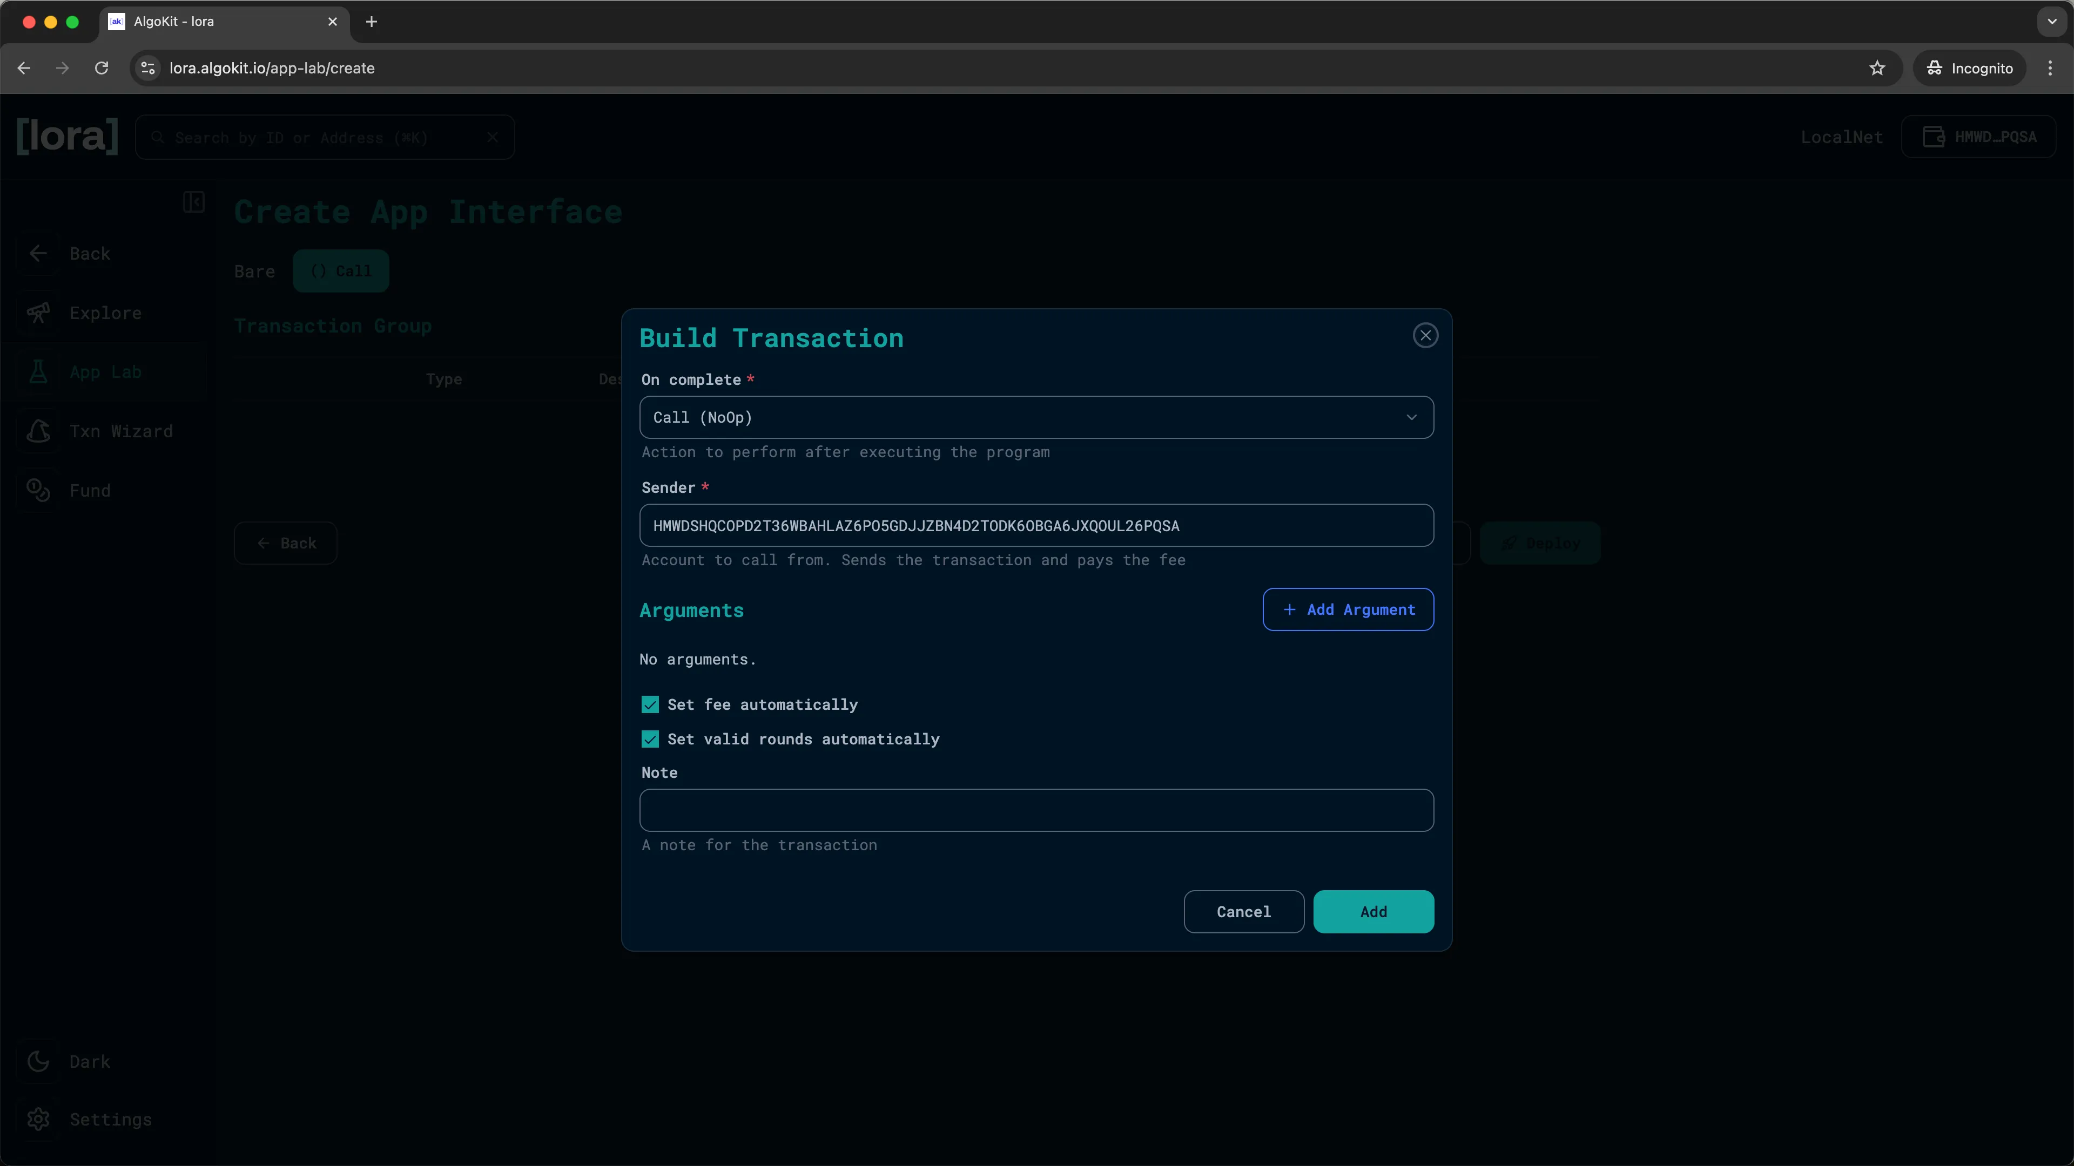The image size is (2074, 1166).
Task: Switch to the Bare tab
Action: click(x=254, y=271)
